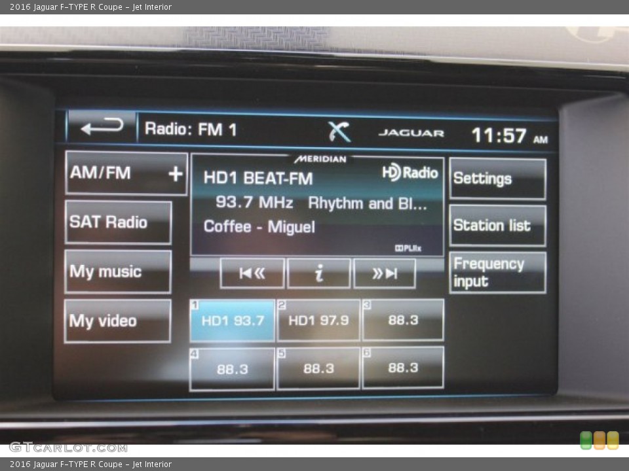Viewport: 629px width, 471px height.
Task: Tap the HD1 BEAT-FM station name
Action: click(x=258, y=178)
